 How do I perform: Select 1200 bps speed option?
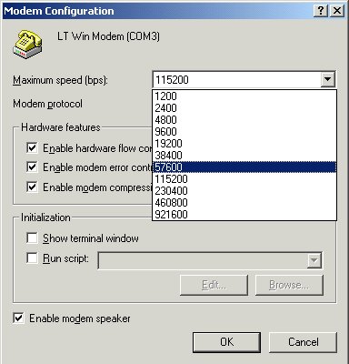(x=244, y=96)
